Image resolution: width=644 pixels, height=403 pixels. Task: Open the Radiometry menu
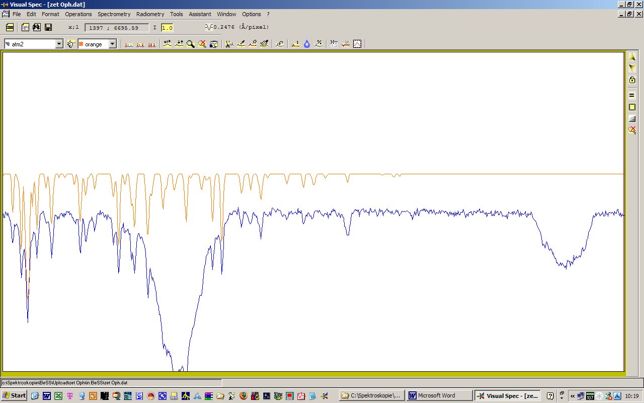(150, 14)
